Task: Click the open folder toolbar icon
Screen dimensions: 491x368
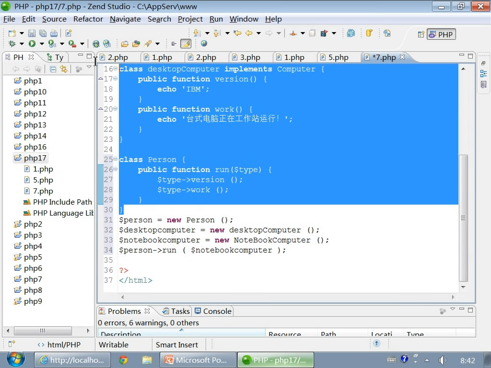Action: [125, 44]
